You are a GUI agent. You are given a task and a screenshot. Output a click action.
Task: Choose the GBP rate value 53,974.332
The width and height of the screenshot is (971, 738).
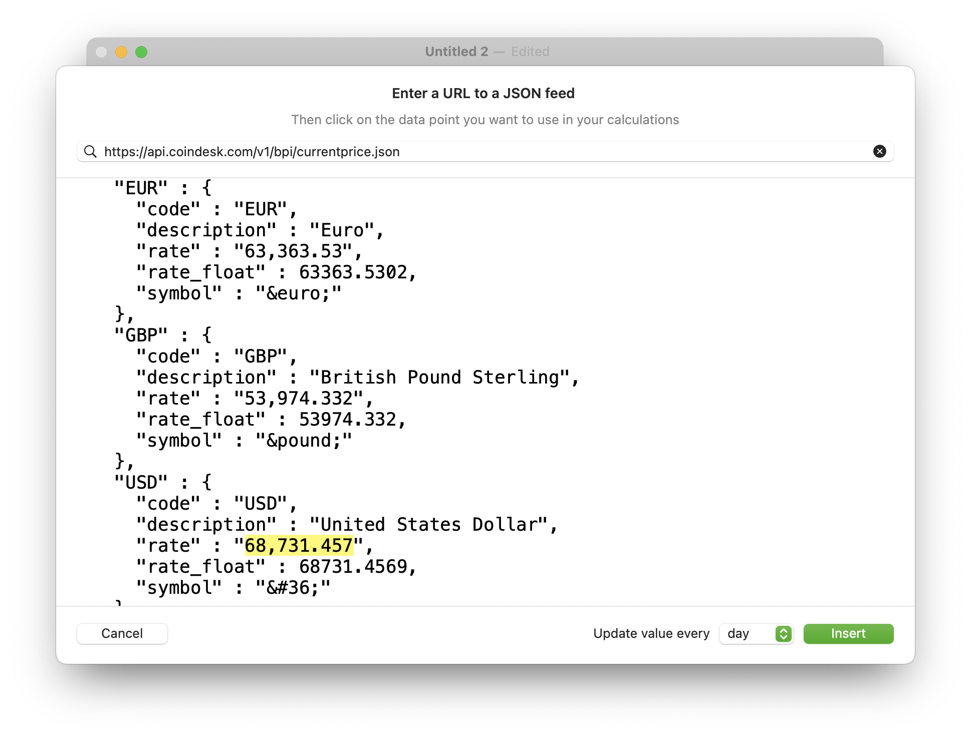pyautogui.click(x=299, y=398)
